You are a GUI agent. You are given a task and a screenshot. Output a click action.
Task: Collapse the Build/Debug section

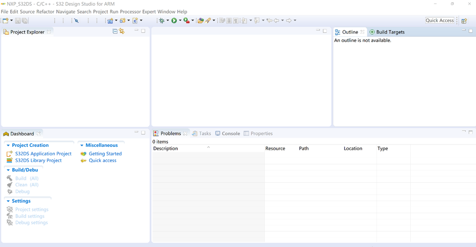8,170
